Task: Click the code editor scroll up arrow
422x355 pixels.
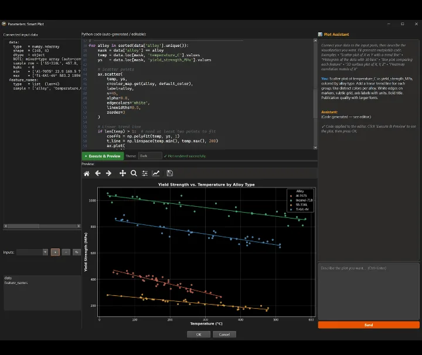Action: click(315, 40)
